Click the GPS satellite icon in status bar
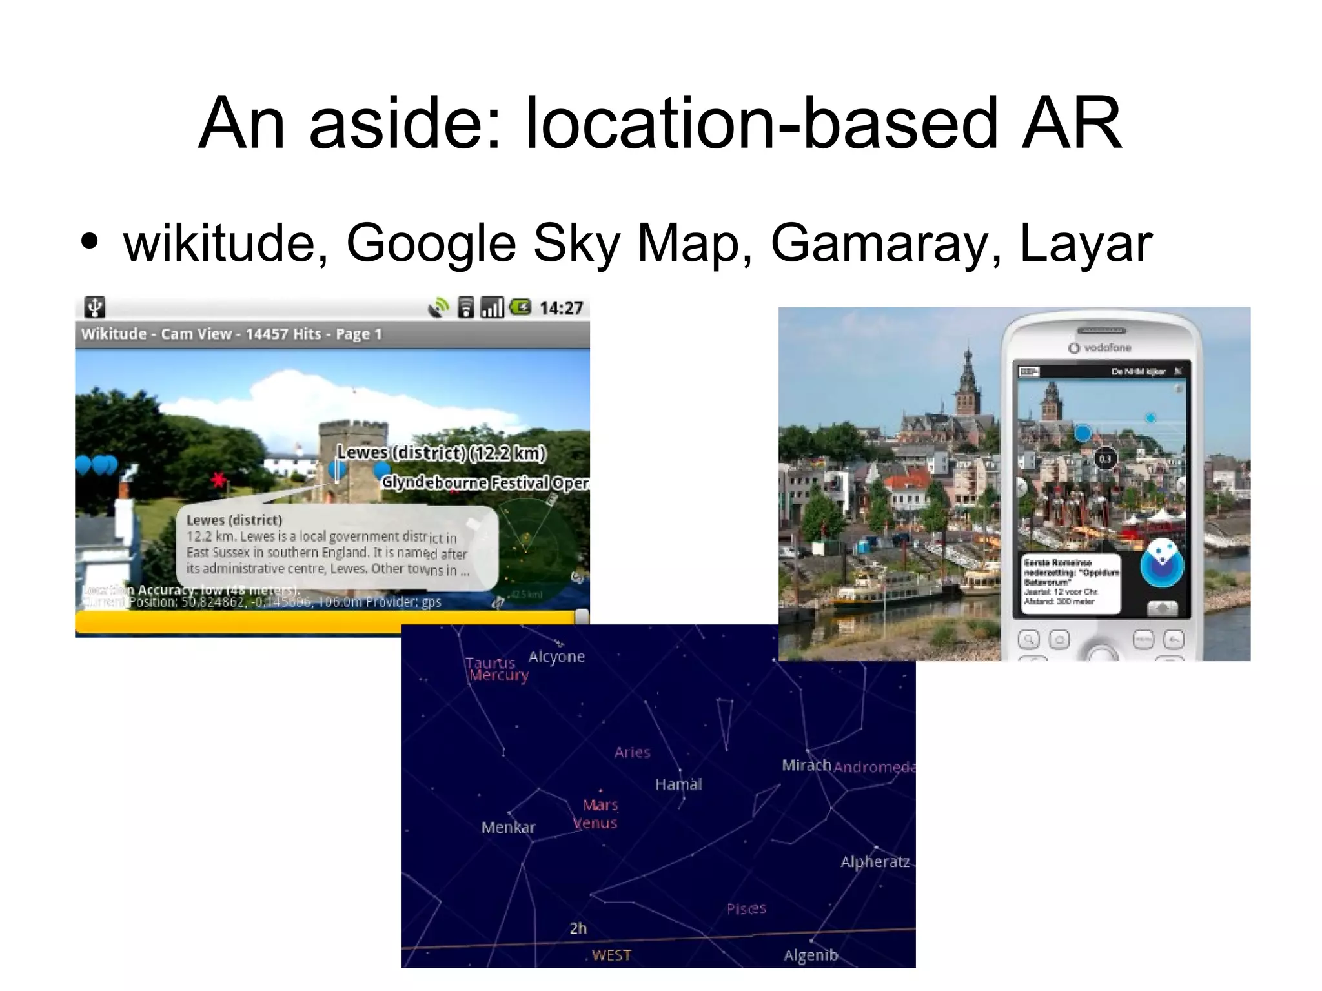Viewport: 1322px width, 991px height. pos(439,308)
